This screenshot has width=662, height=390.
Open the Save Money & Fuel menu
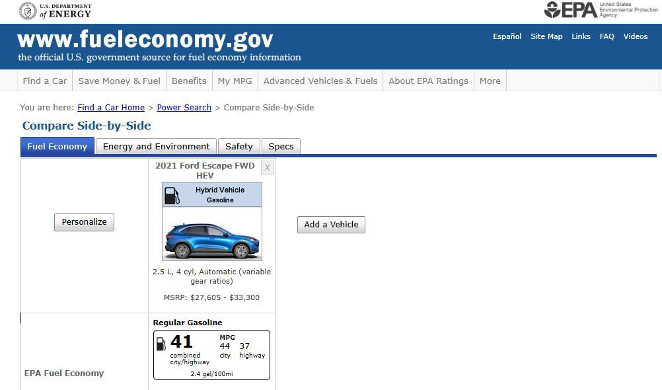pos(119,81)
